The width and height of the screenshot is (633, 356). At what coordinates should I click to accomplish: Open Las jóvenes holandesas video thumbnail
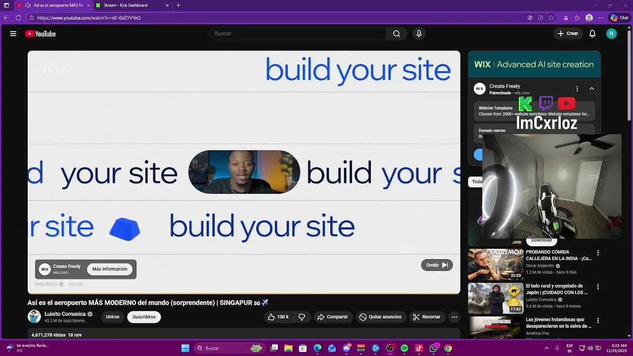click(496, 327)
